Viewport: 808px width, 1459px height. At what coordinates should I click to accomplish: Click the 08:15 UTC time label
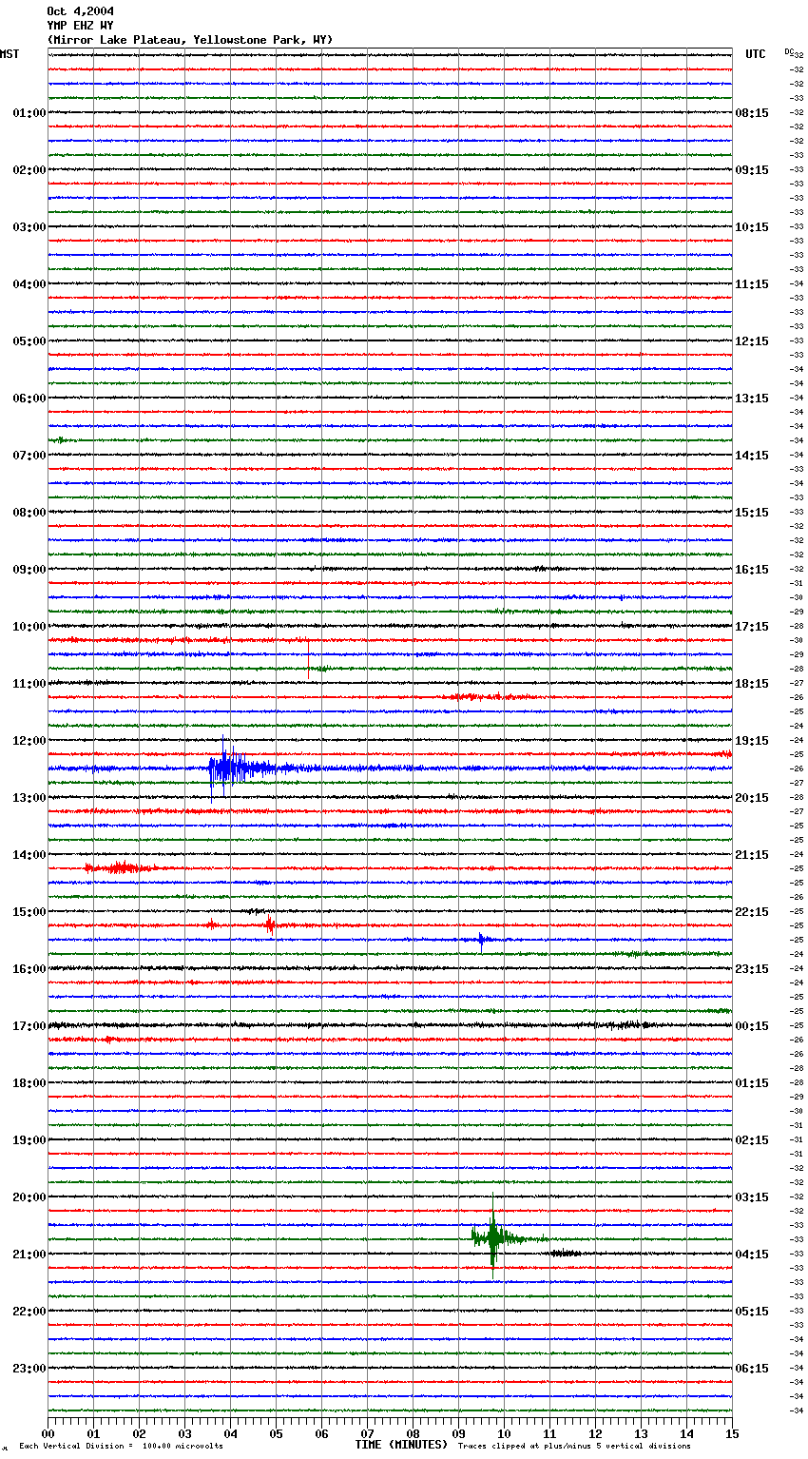752,113
